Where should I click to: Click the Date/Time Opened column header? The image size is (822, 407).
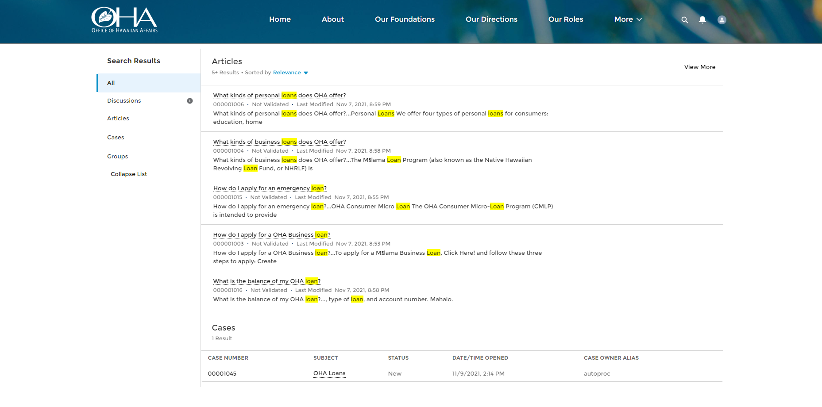click(x=480, y=358)
